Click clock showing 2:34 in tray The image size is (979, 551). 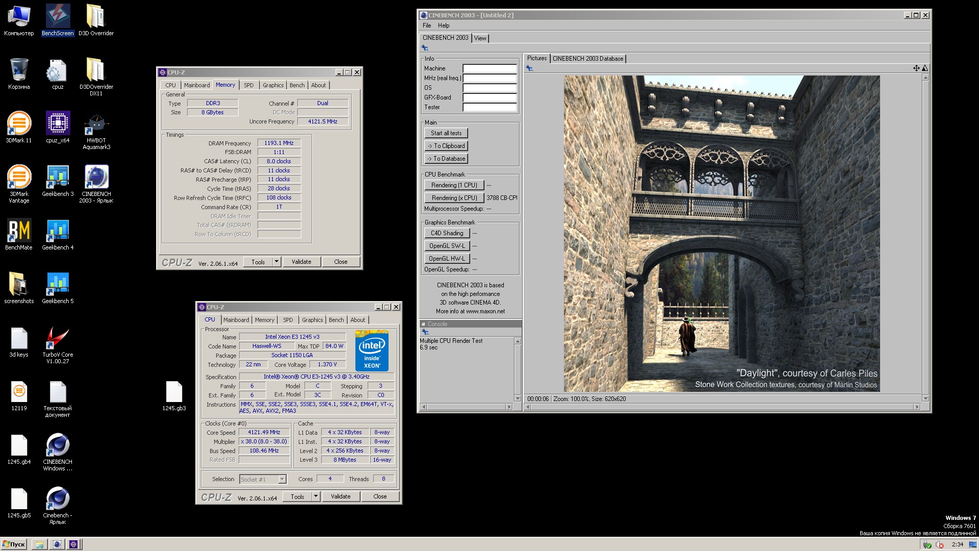click(958, 544)
